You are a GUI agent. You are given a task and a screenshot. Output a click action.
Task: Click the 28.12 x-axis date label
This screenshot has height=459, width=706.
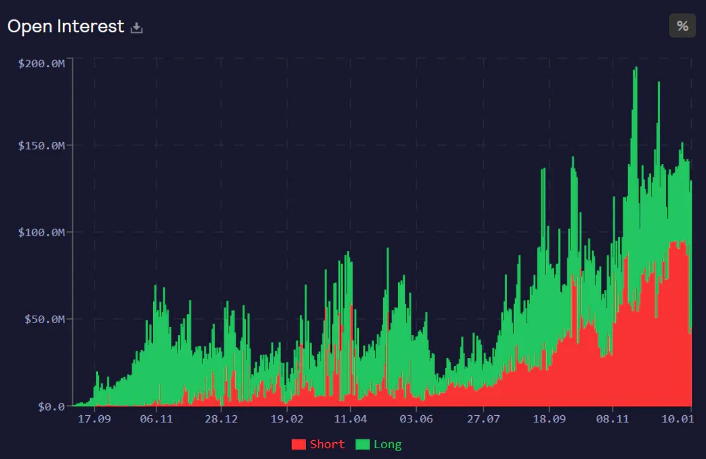coord(221,419)
